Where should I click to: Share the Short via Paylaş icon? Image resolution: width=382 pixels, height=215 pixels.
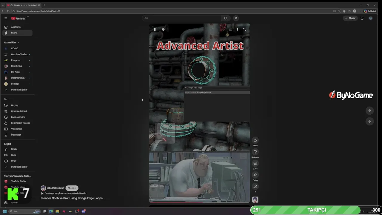(x=255, y=175)
